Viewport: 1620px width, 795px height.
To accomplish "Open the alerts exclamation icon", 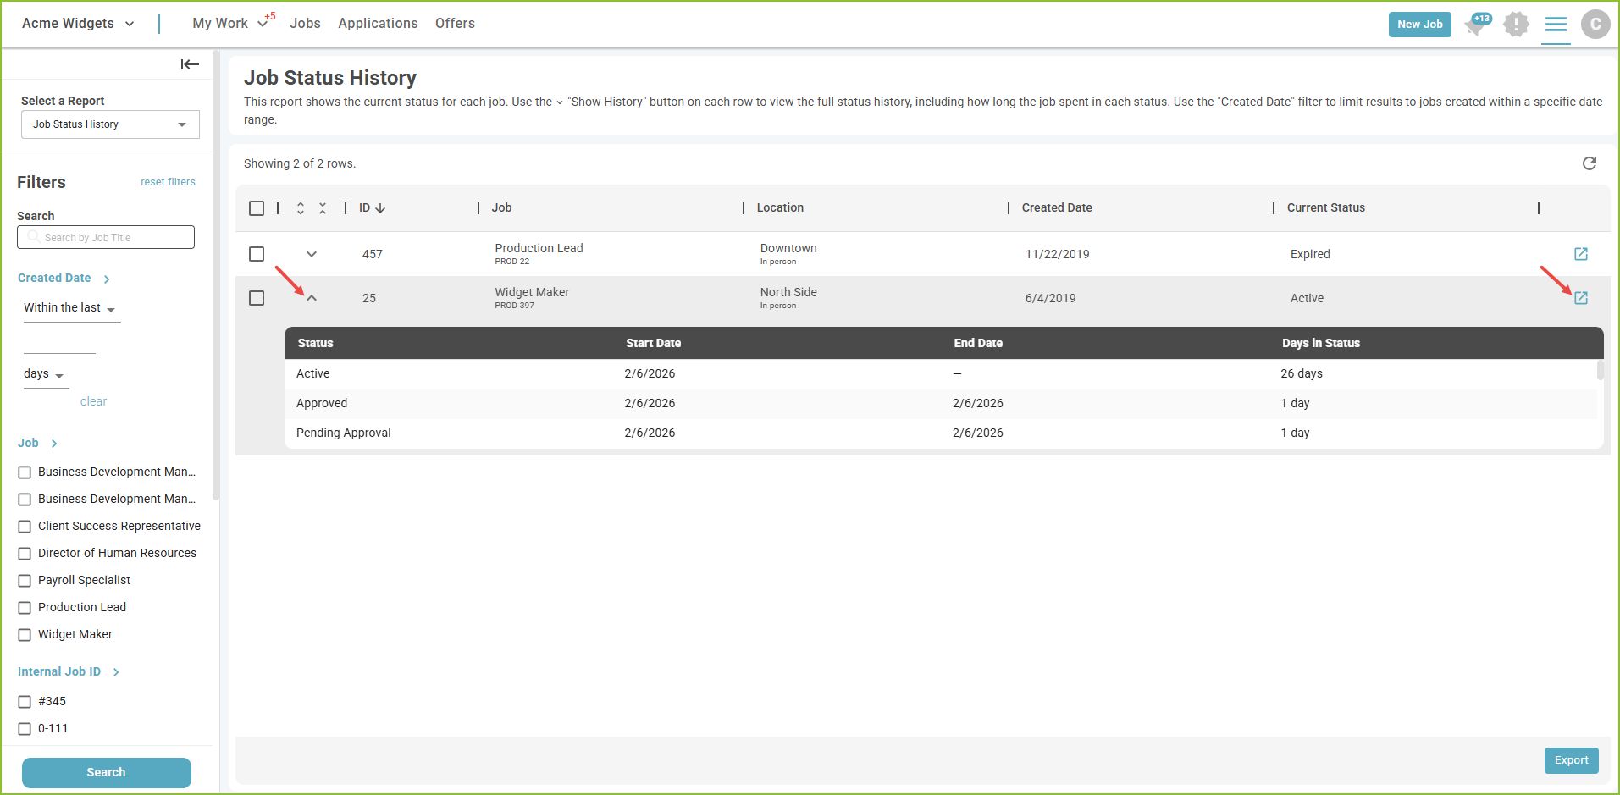I will click(x=1516, y=24).
